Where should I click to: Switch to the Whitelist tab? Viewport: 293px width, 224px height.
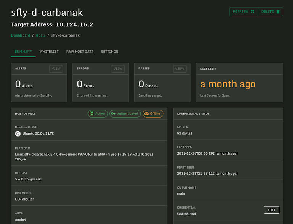[49, 52]
